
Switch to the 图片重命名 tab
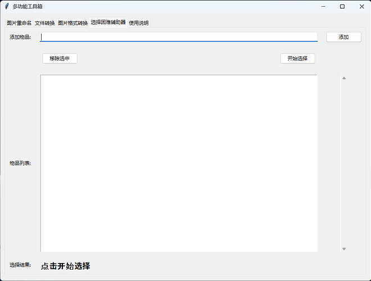tap(19, 23)
